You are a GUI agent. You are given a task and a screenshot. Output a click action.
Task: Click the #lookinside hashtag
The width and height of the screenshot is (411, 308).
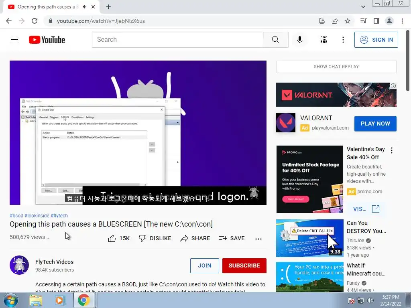(x=37, y=215)
